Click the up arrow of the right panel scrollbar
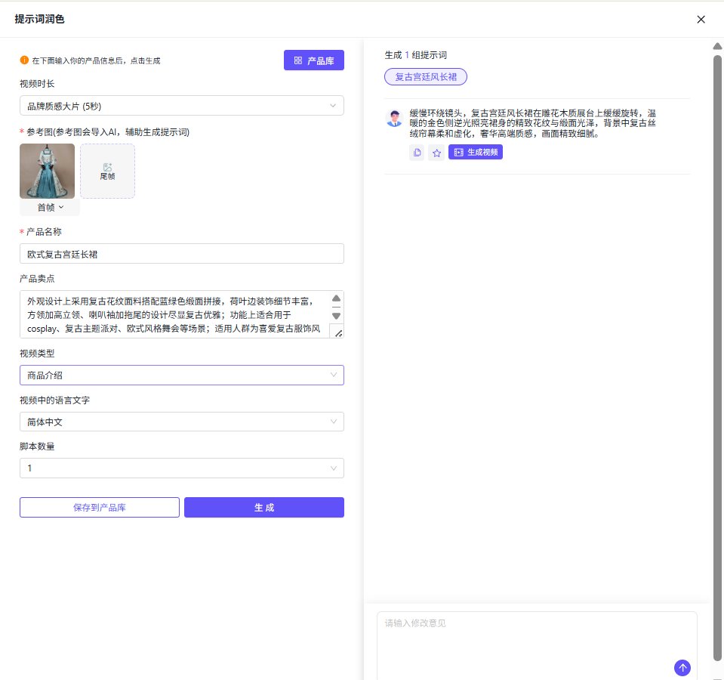This screenshot has height=680, width=724. [x=717, y=46]
